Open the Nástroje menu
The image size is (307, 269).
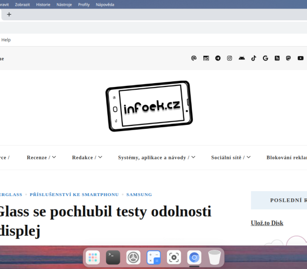[x=64, y=4]
